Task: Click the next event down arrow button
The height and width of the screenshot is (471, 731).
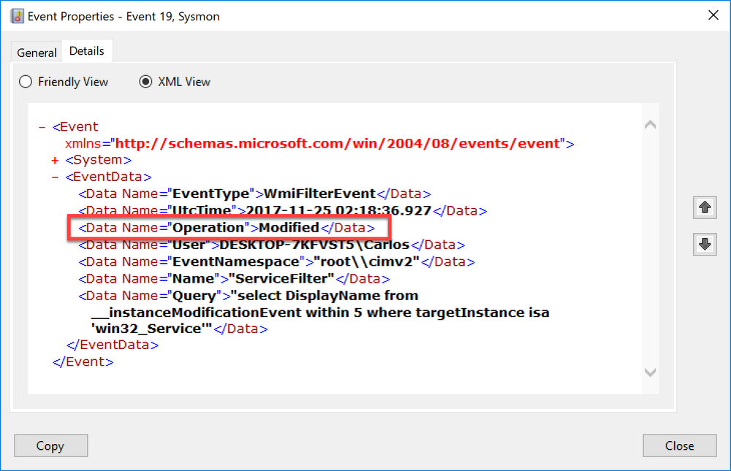Action: tap(705, 245)
